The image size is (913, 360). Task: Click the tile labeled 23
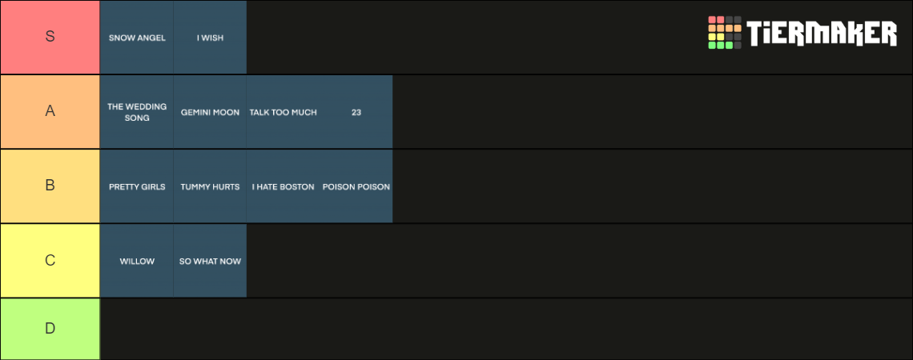[356, 112]
